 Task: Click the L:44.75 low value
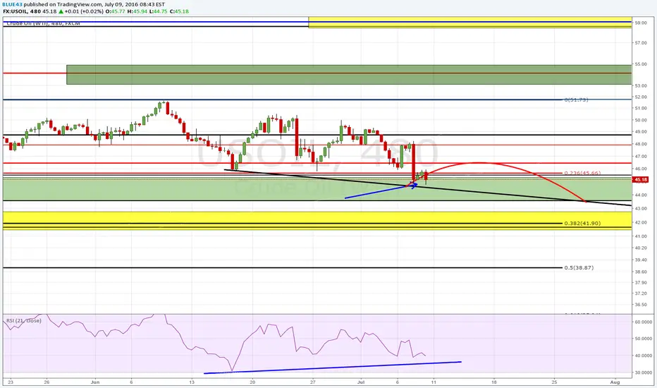[159, 11]
